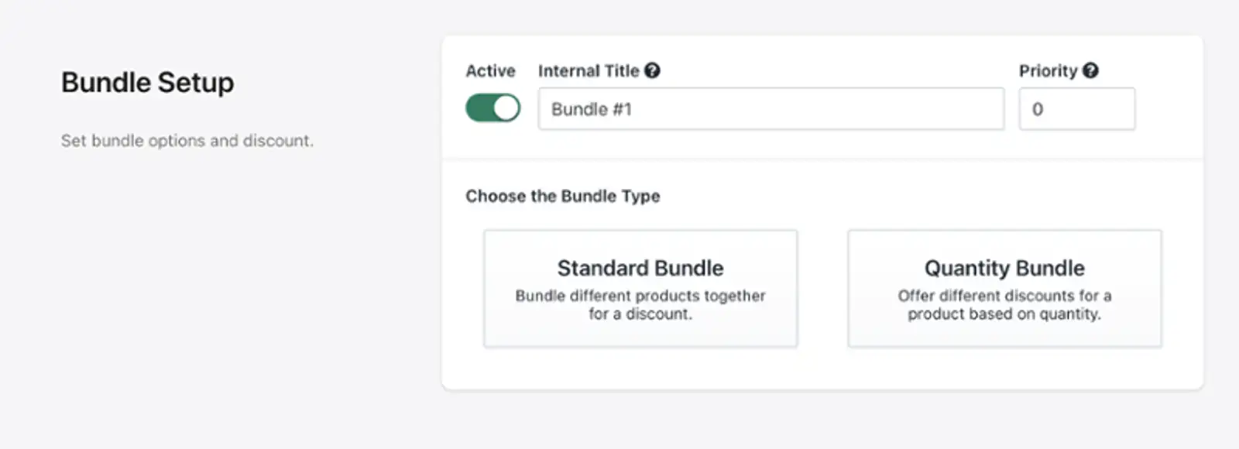Click the white knob of the Active switch

[506, 108]
